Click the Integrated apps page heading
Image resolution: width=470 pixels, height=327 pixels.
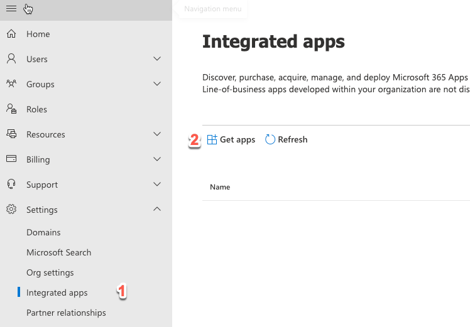click(x=273, y=41)
